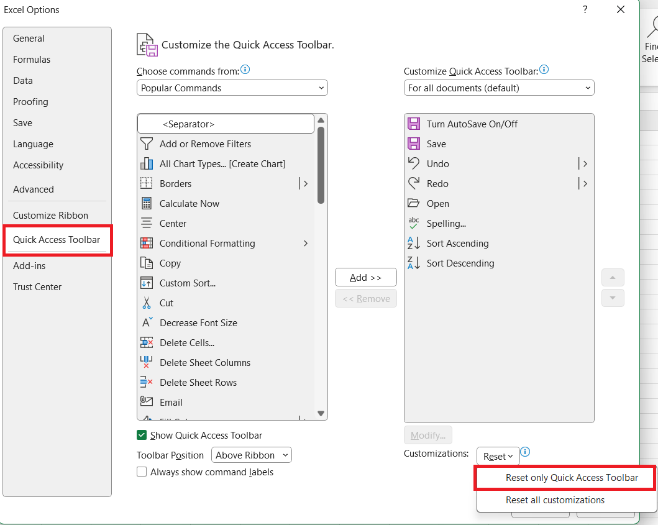Enable Always show command labels checkbox

point(142,472)
